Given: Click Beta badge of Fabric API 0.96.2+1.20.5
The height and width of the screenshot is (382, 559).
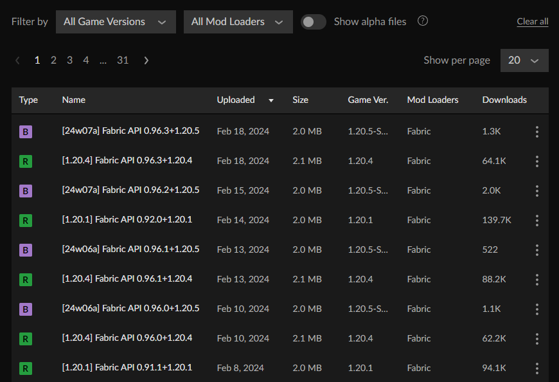Looking at the screenshot, I should click(26, 191).
